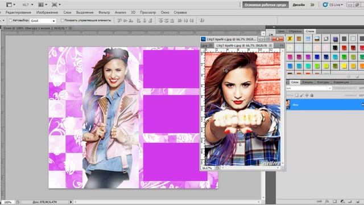This screenshot has height=205, width=364.
Task: Open the Окно menu
Action: point(165,13)
